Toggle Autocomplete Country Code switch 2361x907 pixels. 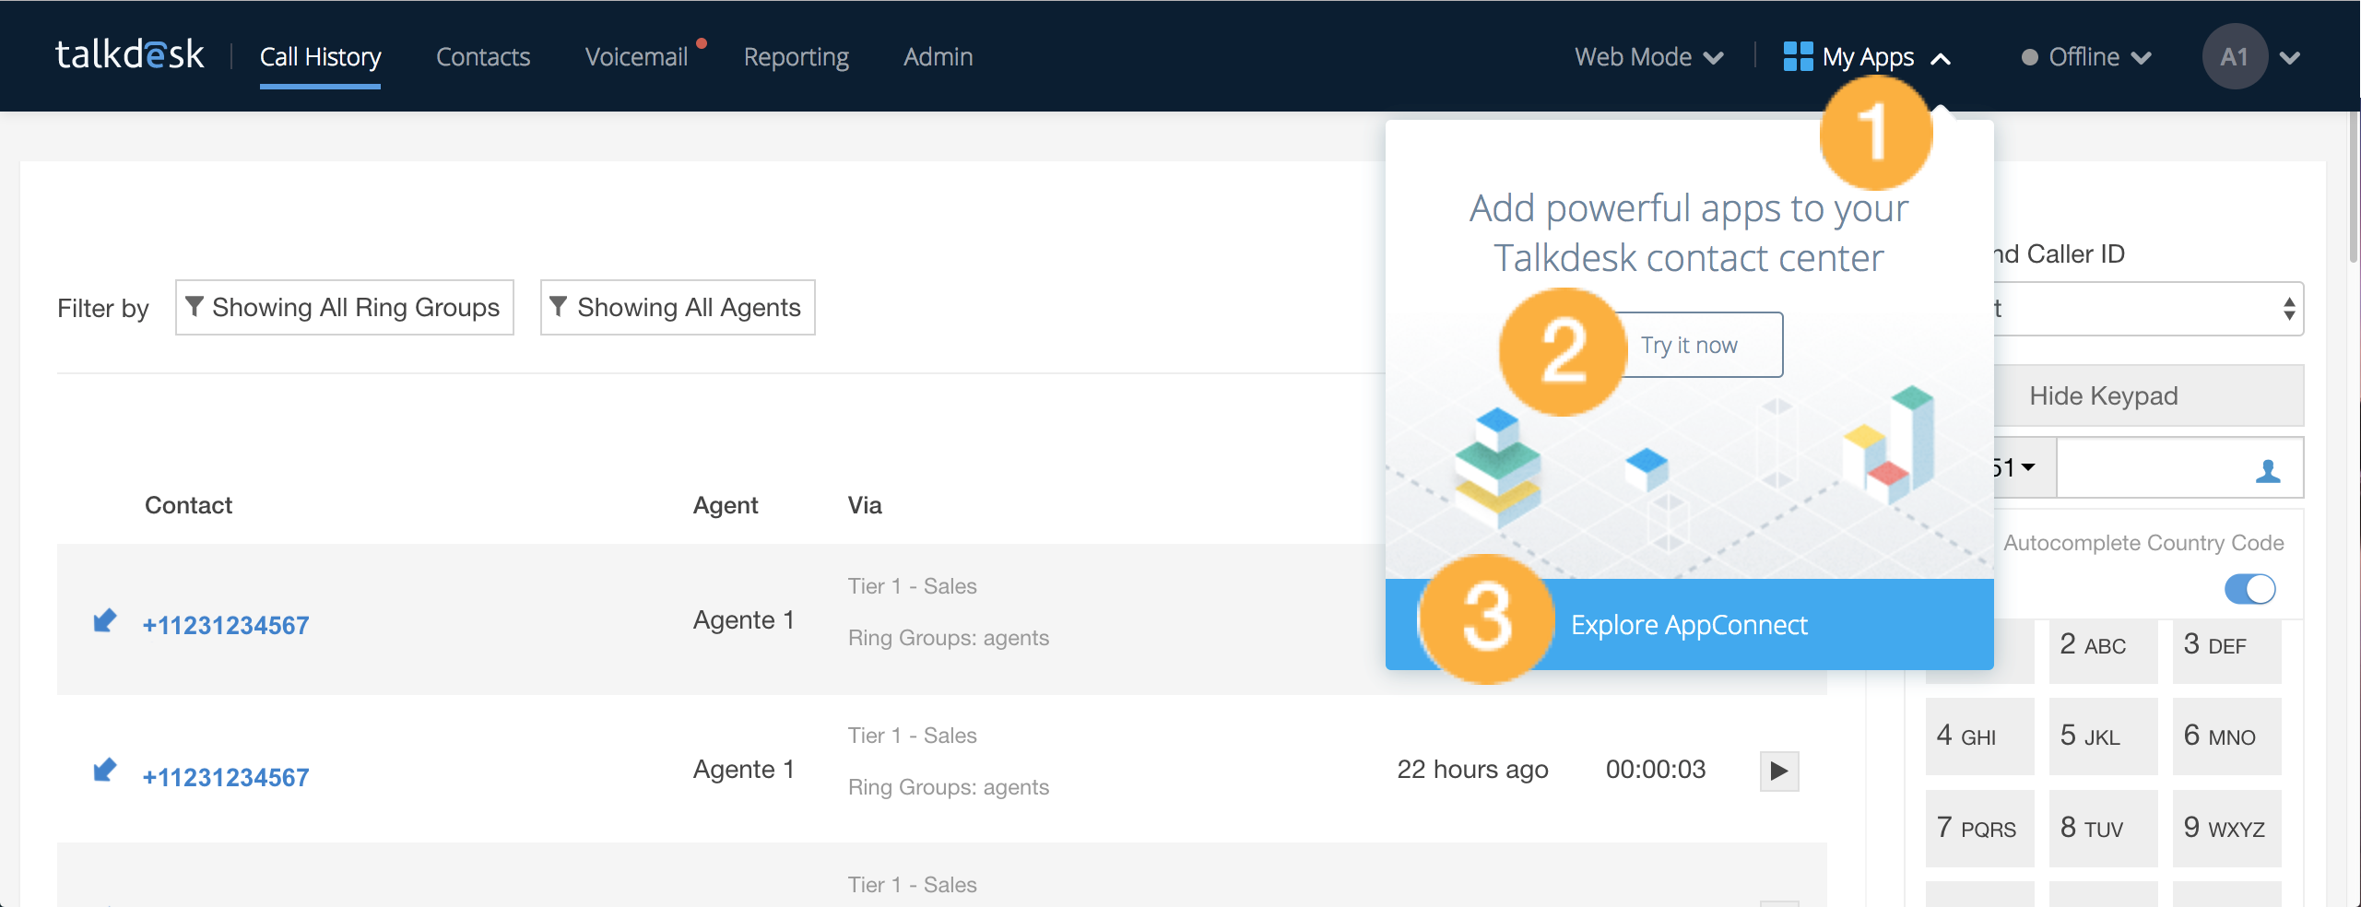pyautogui.click(x=2249, y=589)
